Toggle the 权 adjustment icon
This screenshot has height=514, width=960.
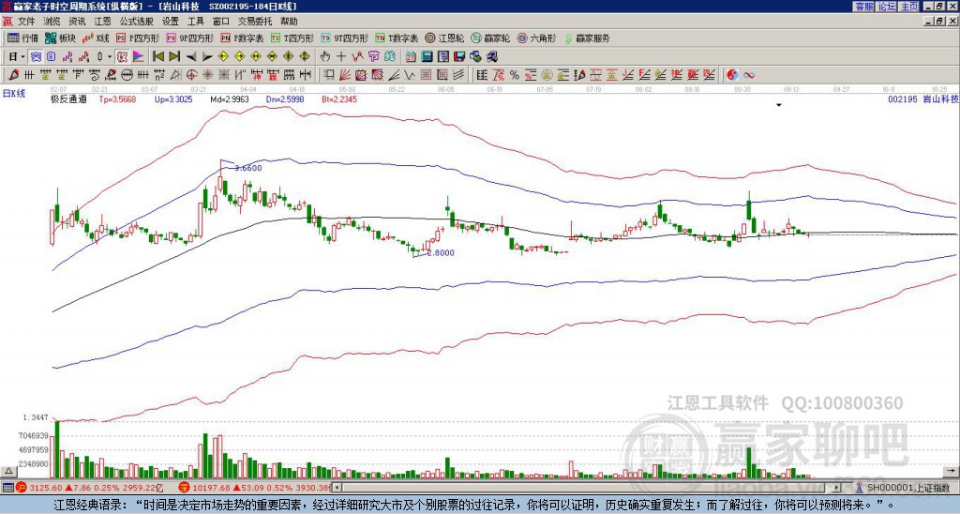122,57
